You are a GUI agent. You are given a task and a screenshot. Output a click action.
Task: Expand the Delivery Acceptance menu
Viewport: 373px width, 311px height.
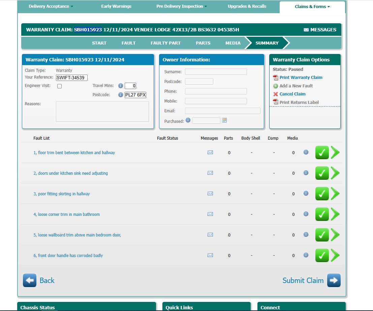coord(51,6)
